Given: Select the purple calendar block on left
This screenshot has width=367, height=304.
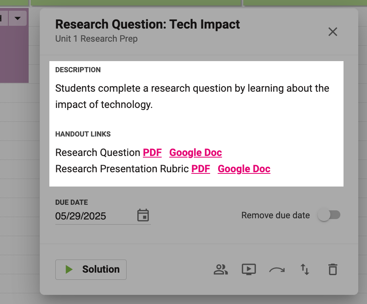Looking at the screenshot, I should pos(14,54).
